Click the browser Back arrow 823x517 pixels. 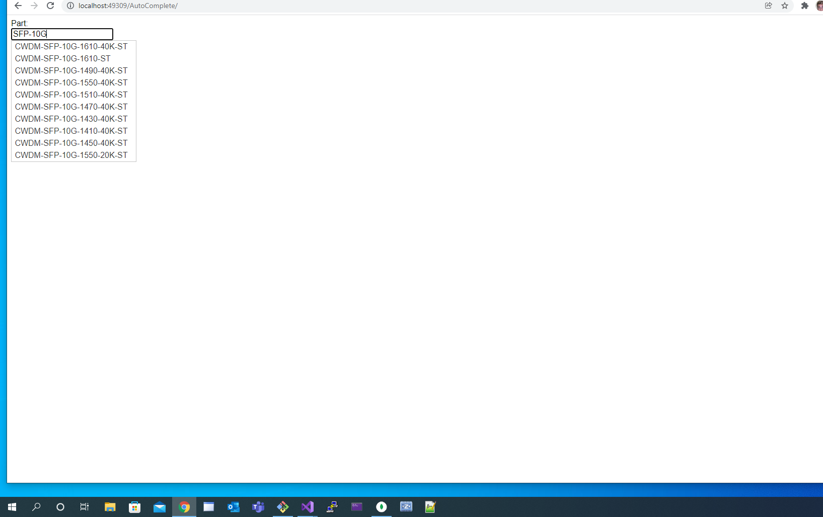(x=18, y=6)
